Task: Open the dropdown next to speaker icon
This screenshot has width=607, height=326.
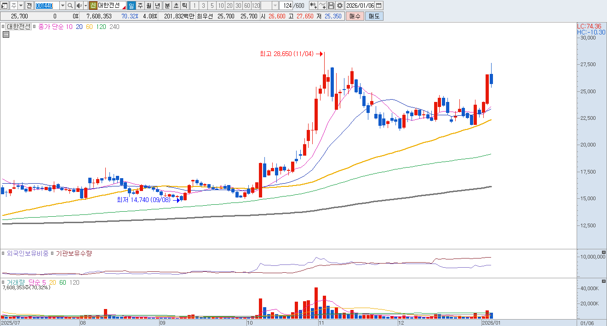Action: click(x=85, y=6)
